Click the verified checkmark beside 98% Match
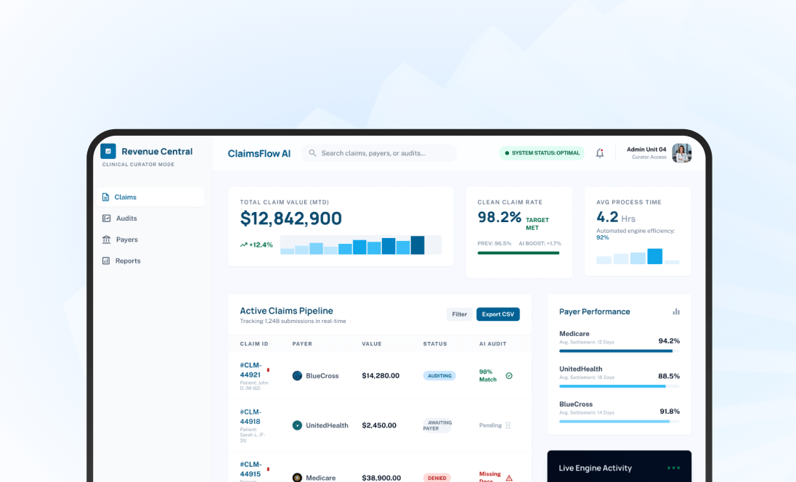The height and width of the screenshot is (482, 796). point(508,375)
